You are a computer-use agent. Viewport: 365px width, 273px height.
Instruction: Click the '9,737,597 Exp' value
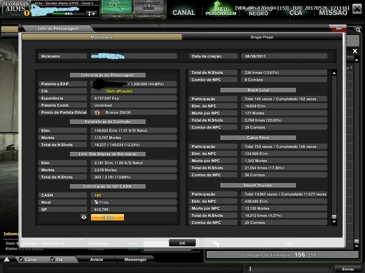pos(107,98)
